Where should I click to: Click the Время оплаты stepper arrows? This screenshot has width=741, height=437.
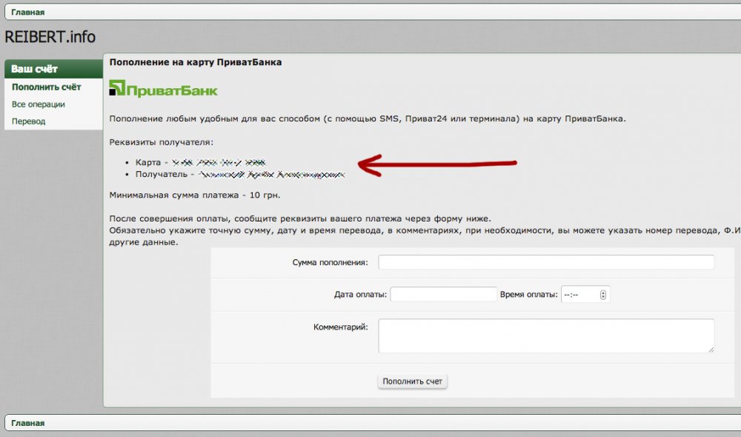coord(603,295)
